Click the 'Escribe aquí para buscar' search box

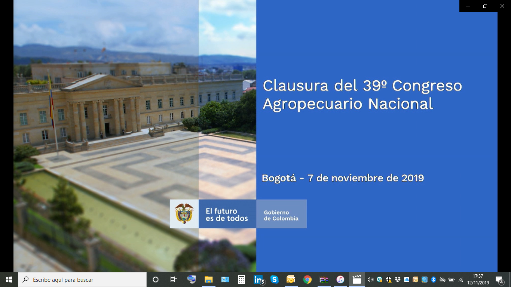tap(82, 280)
